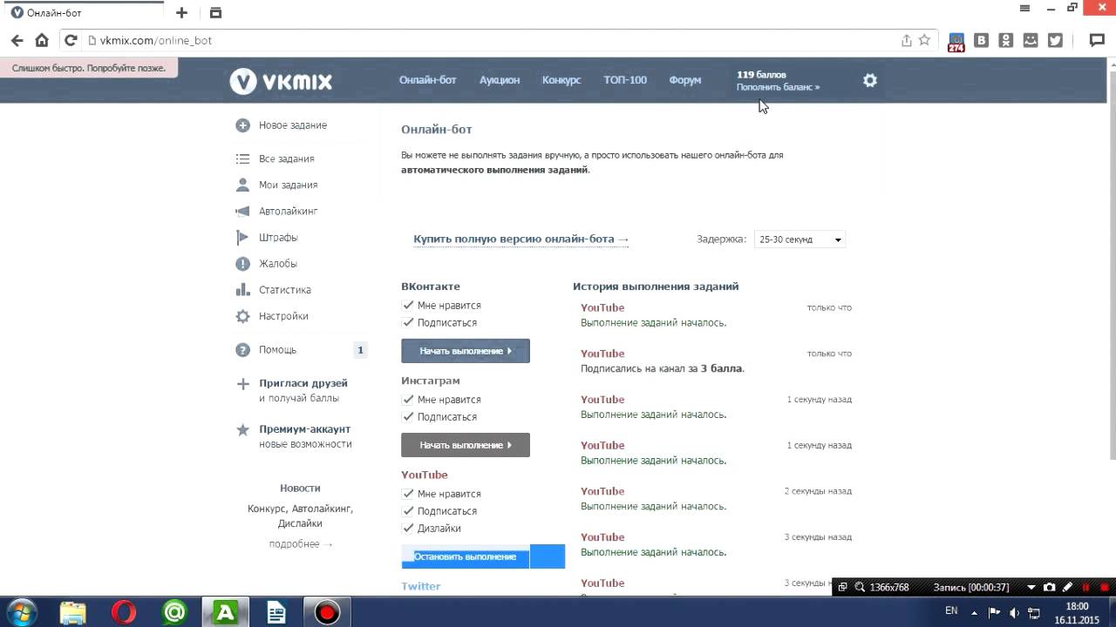Click the exclamation icon beside Жалобы
This screenshot has width=1116, height=627.
click(242, 264)
